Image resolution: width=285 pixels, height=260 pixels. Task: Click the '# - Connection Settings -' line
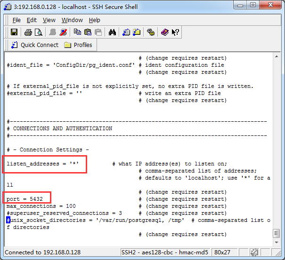pos(48,150)
